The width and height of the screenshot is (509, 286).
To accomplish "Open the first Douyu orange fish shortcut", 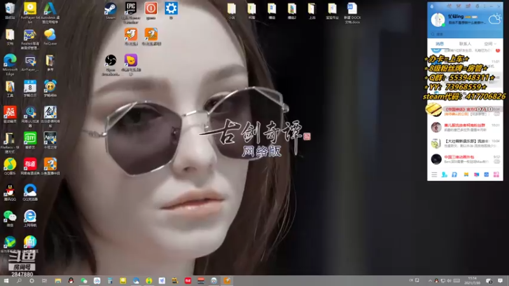I will pos(131,36).
